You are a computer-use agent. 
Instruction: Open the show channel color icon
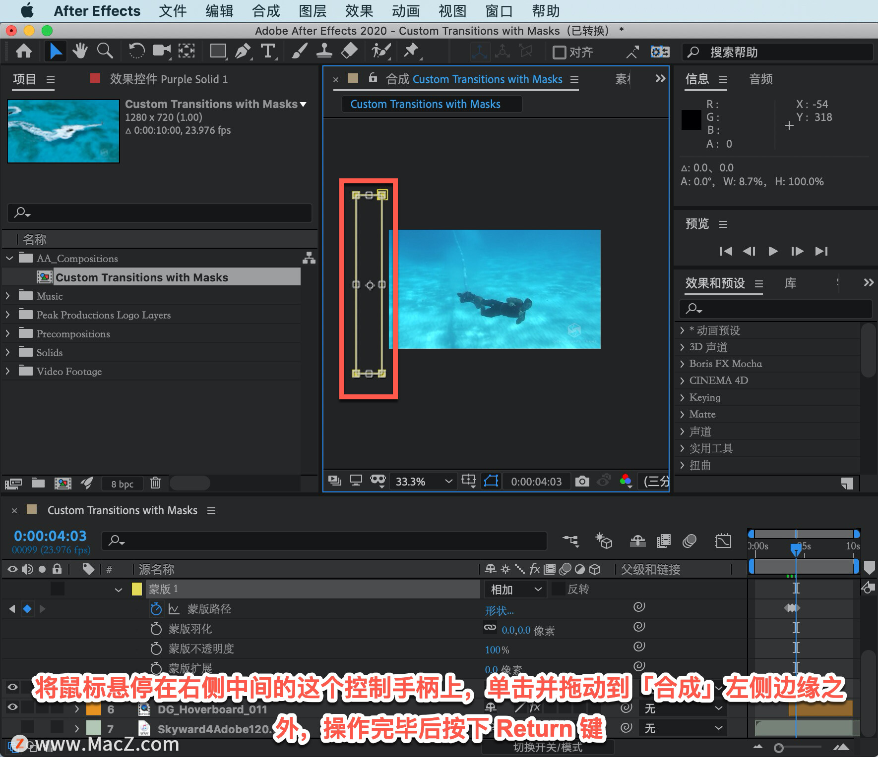point(626,481)
